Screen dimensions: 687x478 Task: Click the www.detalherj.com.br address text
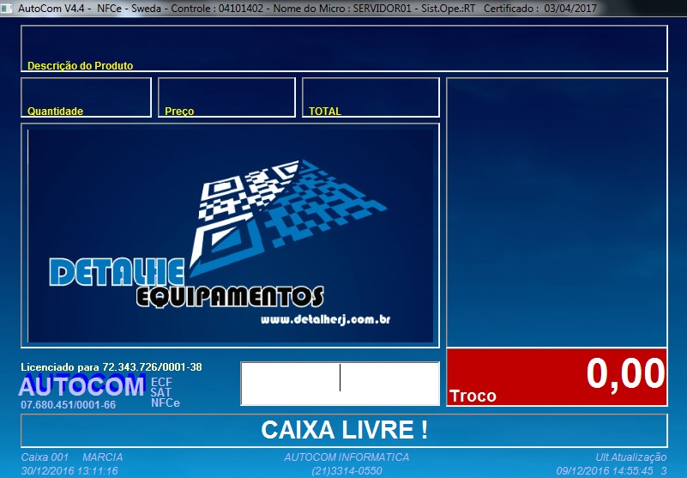coord(326,320)
